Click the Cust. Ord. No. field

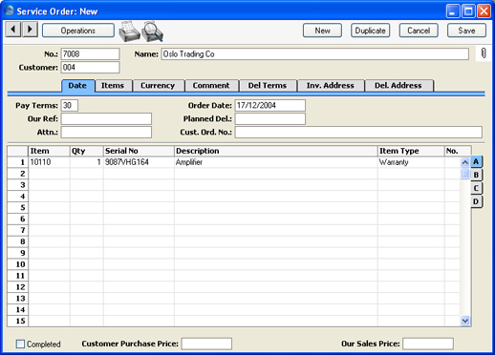pyautogui.click(x=358, y=132)
